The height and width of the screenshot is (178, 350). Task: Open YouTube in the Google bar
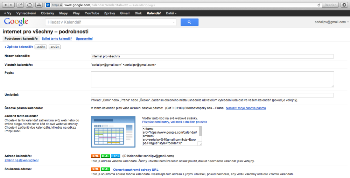pos(92,13)
